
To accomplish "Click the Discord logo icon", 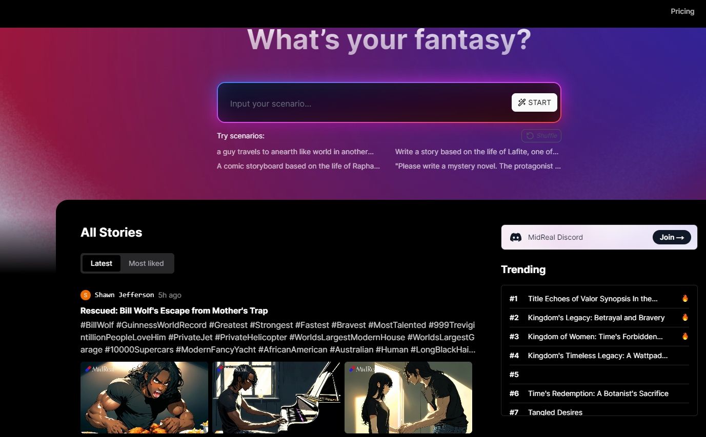I will (516, 237).
